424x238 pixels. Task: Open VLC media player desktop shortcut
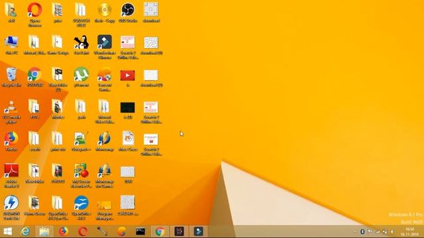[11, 106]
